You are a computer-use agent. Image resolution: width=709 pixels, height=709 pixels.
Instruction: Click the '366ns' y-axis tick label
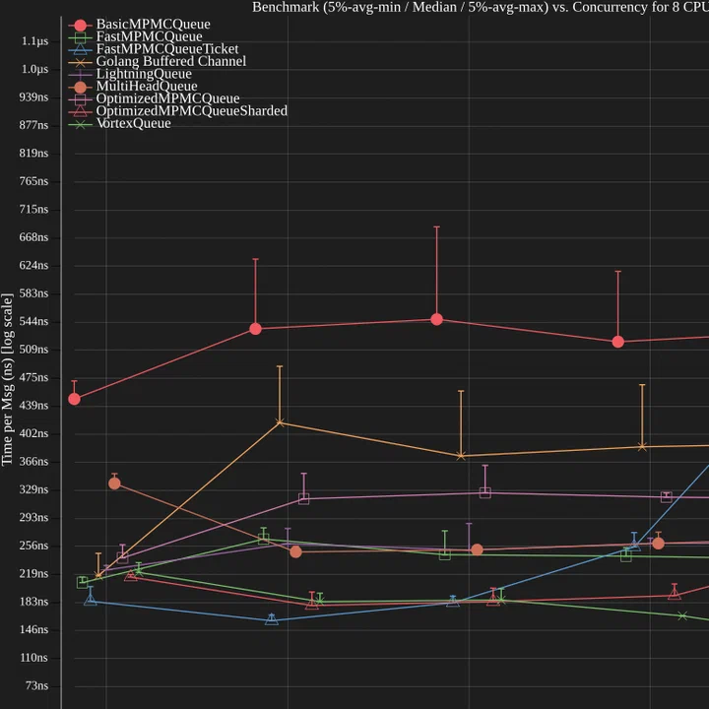click(33, 462)
